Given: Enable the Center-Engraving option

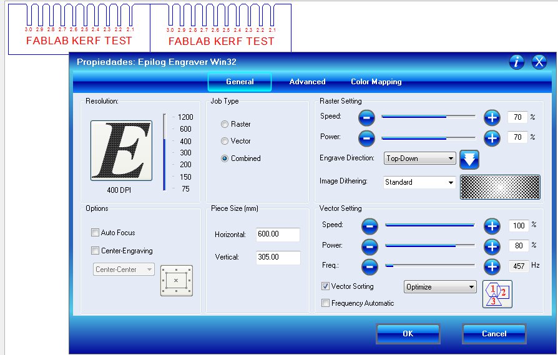Looking at the screenshot, I should [x=95, y=251].
